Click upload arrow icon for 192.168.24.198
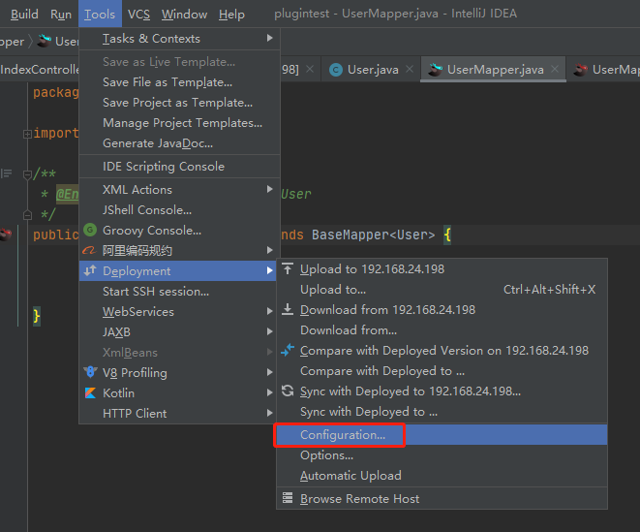Image resolution: width=640 pixels, height=532 pixels. (288, 268)
